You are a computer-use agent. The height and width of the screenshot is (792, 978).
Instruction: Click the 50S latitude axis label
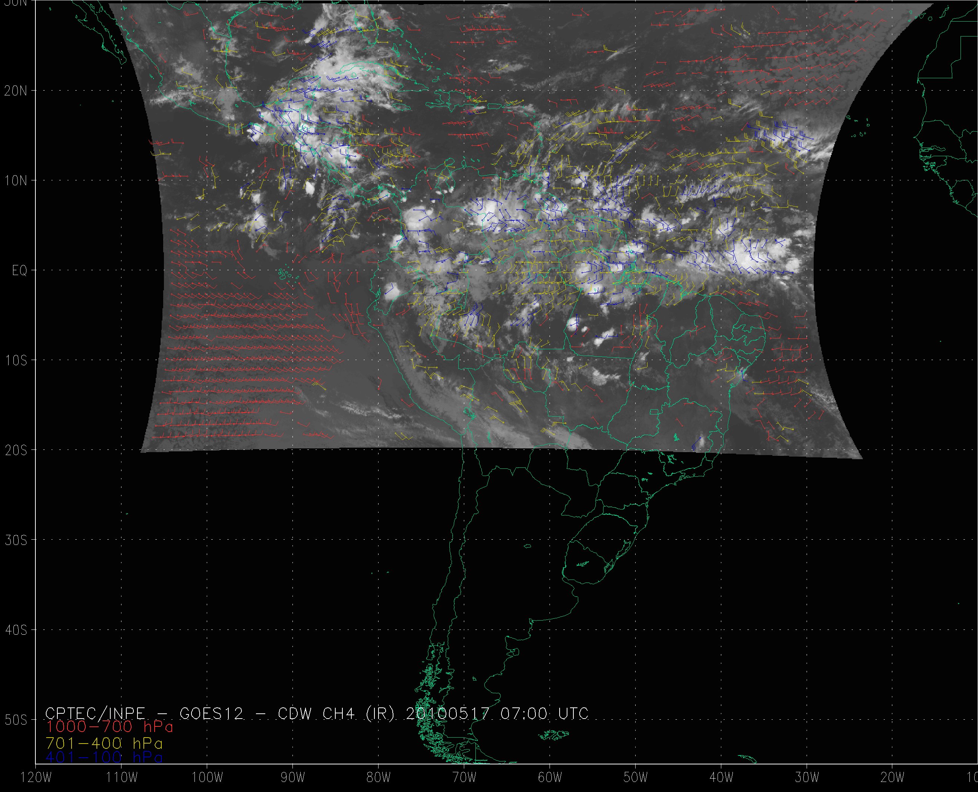(16, 720)
